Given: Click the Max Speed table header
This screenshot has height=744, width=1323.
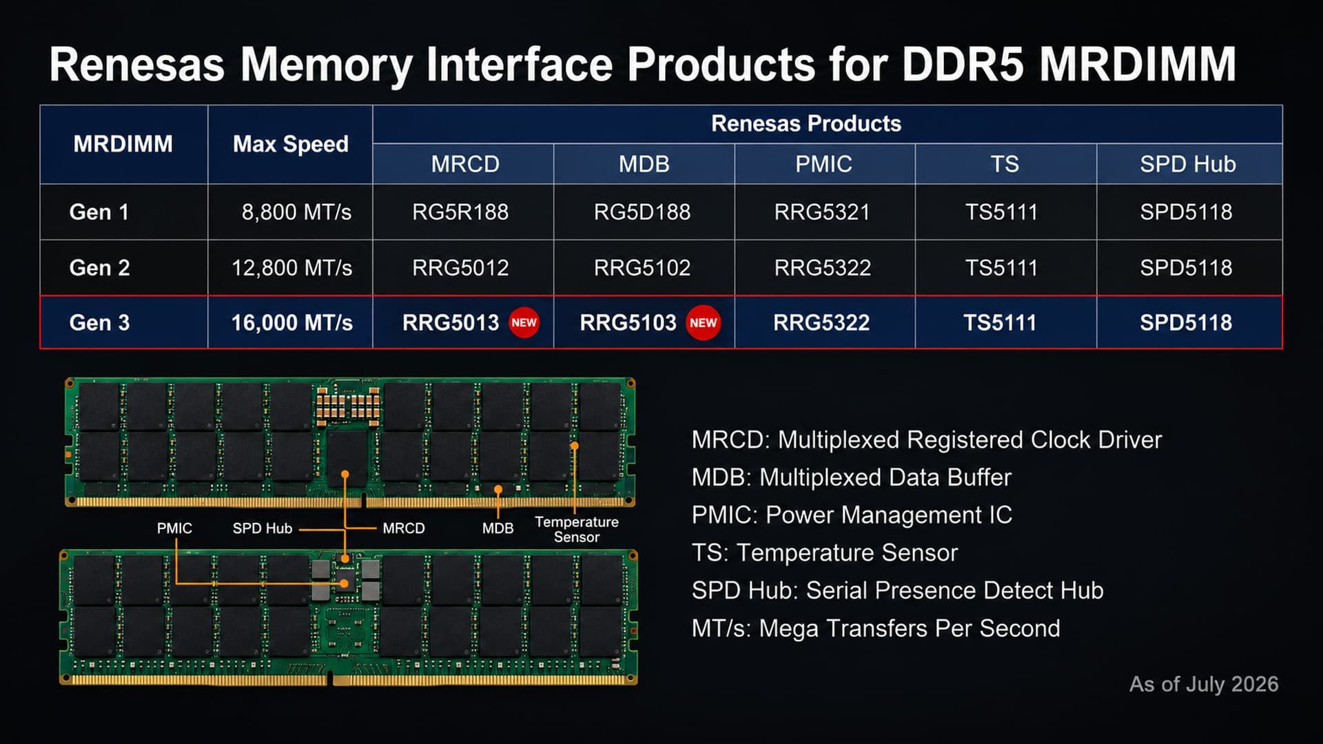Looking at the screenshot, I should click(x=290, y=144).
